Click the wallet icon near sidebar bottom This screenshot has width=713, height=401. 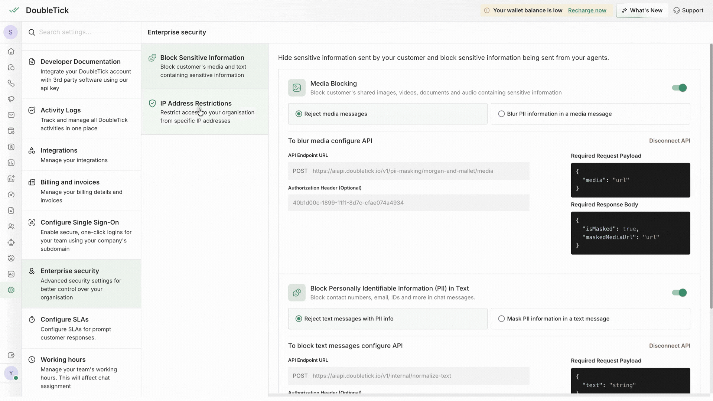11,355
